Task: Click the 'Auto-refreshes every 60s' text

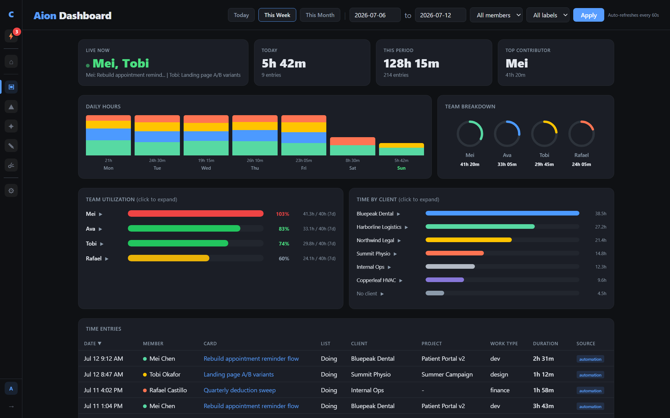Action: pos(633,15)
